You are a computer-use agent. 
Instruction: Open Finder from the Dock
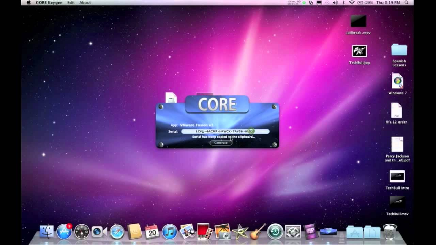tap(47, 231)
